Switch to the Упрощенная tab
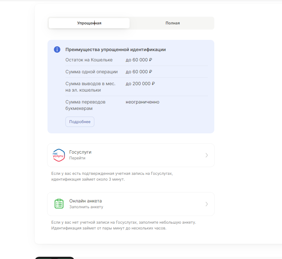This screenshot has width=282, height=259. point(89,23)
